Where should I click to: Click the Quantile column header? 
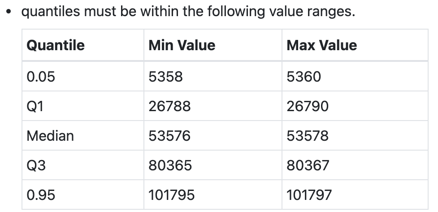click(x=56, y=45)
